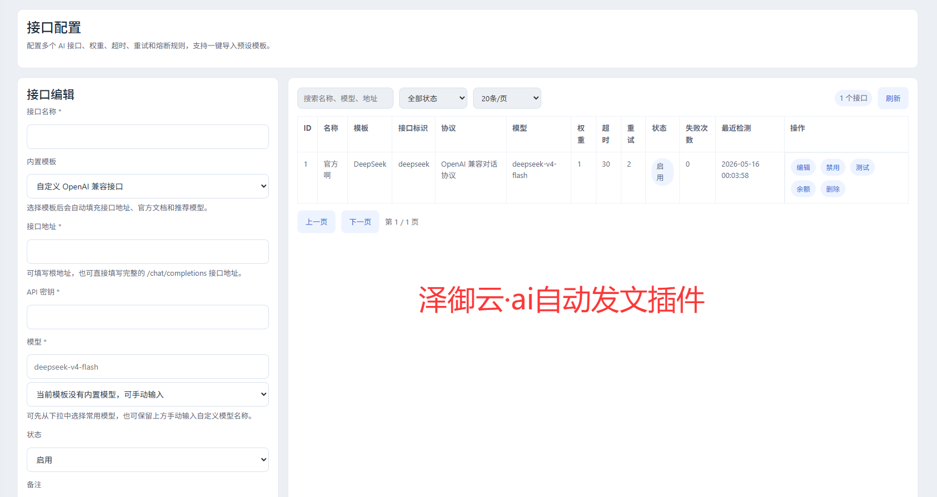Click the API 密钥 input field
The height and width of the screenshot is (497, 937).
tap(148, 317)
